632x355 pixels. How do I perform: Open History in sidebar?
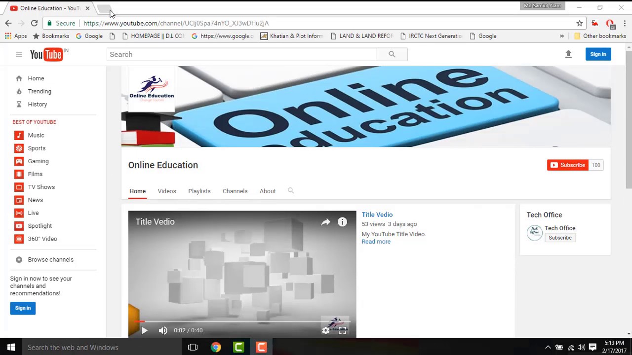[x=38, y=104]
